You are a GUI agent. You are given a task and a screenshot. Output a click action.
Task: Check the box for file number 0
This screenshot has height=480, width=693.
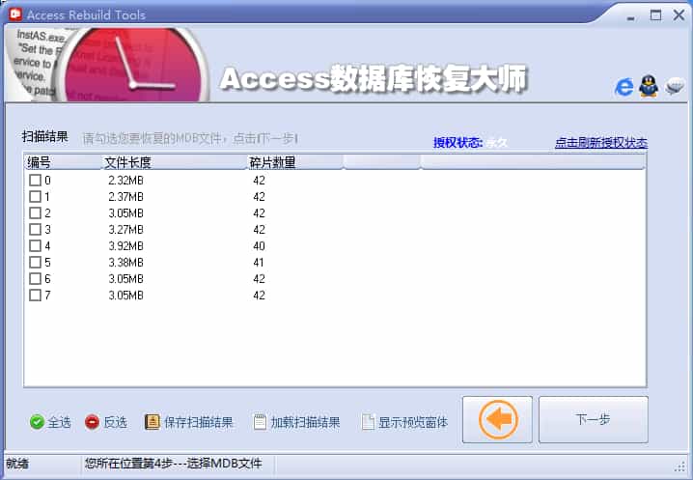click(35, 180)
